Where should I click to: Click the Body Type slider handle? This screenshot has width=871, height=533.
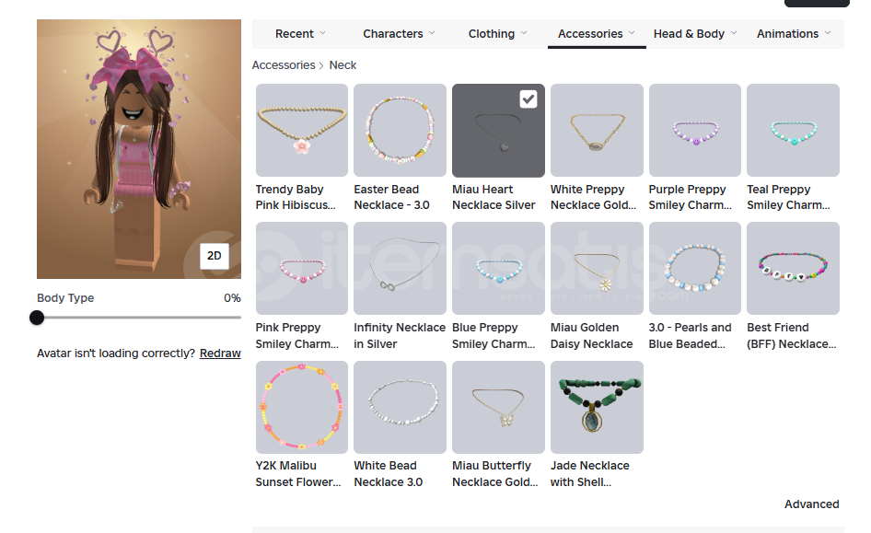tap(37, 318)
